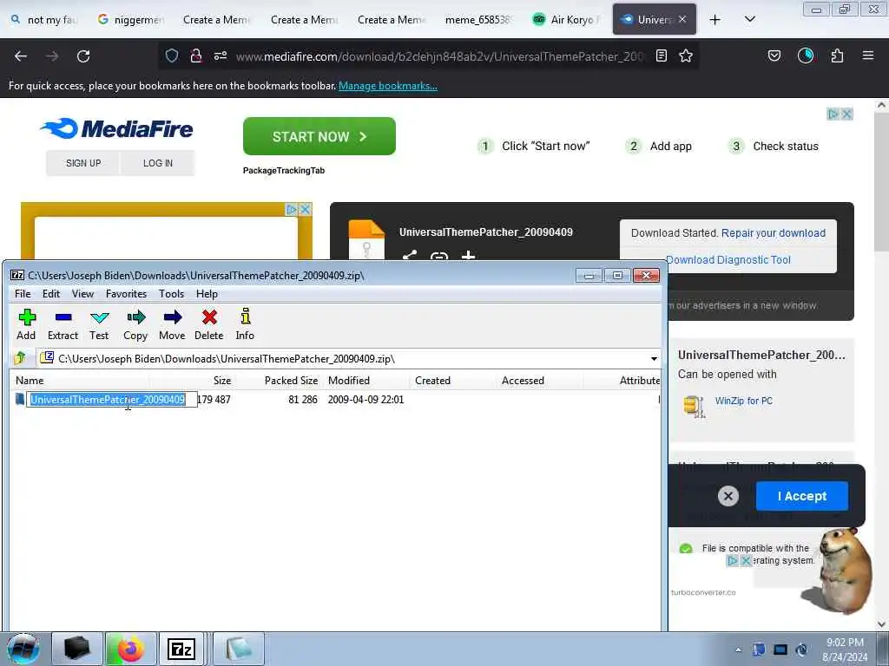Open a new browser tab
The height and width of the screenshot is (666, 889).
tap(715, 20)
